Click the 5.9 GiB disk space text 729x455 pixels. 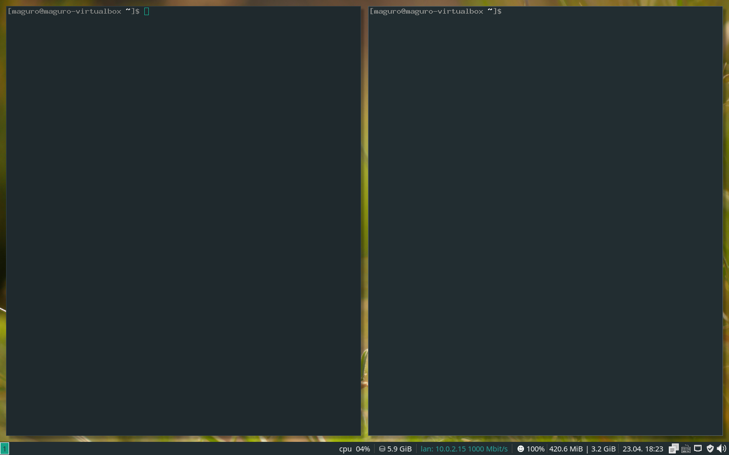(399, 449)
